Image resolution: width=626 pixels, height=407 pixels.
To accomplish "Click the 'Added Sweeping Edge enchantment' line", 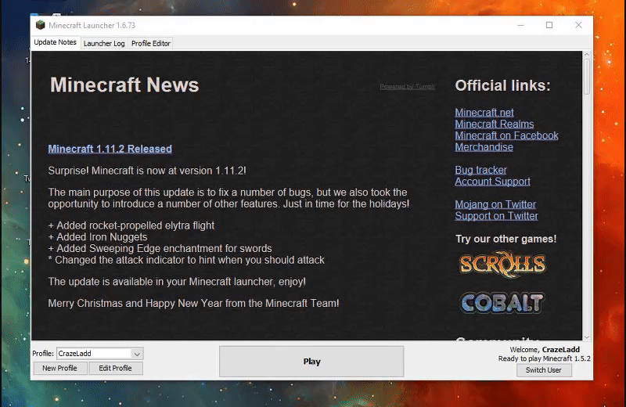I will [x=160, y=248].
